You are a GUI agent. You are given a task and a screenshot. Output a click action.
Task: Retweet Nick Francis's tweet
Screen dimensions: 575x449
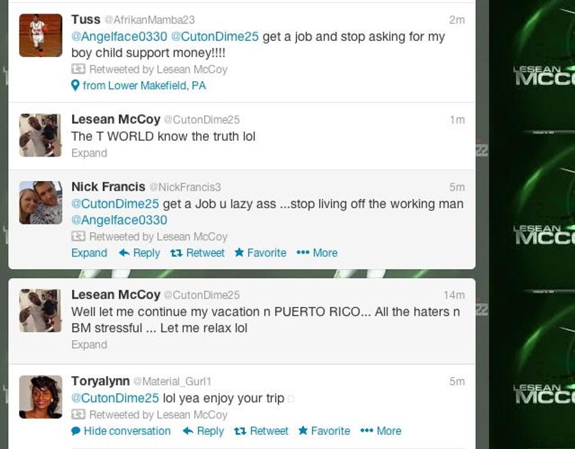click(x=197, y=253)
